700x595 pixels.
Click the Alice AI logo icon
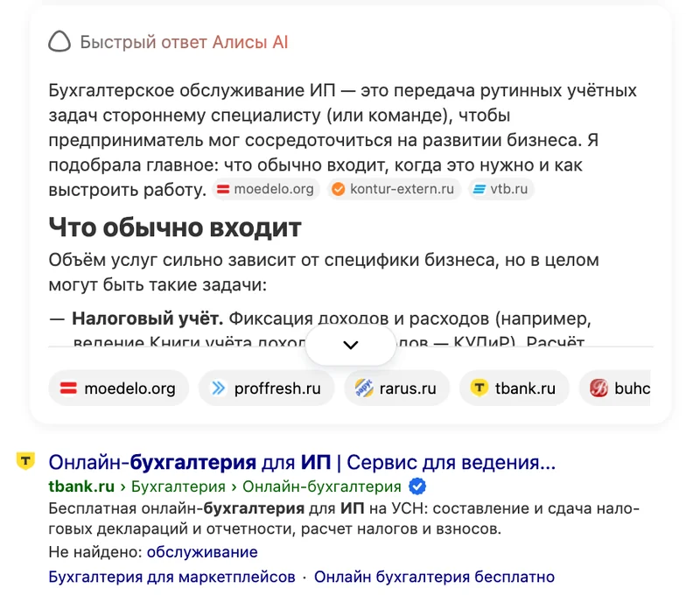(59, 41)
